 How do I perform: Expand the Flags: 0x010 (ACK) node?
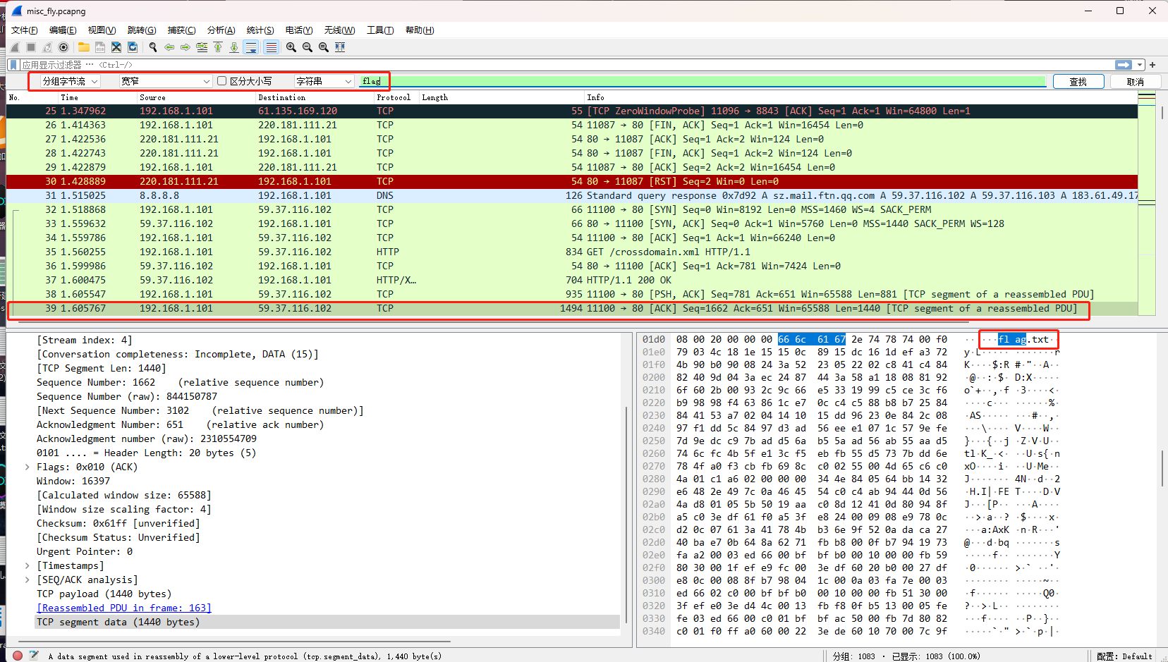click(x=28, y=467)
